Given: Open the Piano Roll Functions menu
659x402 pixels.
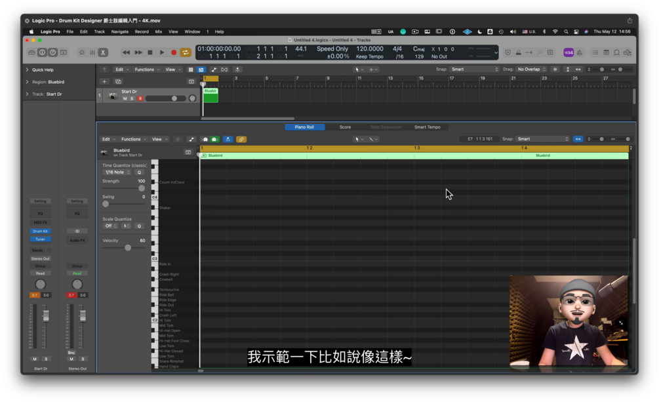Looking at the screenshot, I should click(x=133, y=139).
